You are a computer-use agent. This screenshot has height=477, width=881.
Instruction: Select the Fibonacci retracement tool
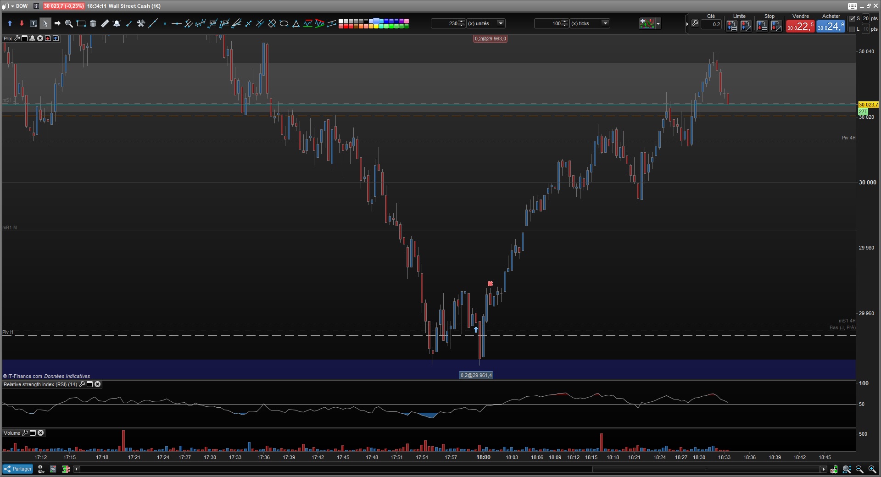212,23
